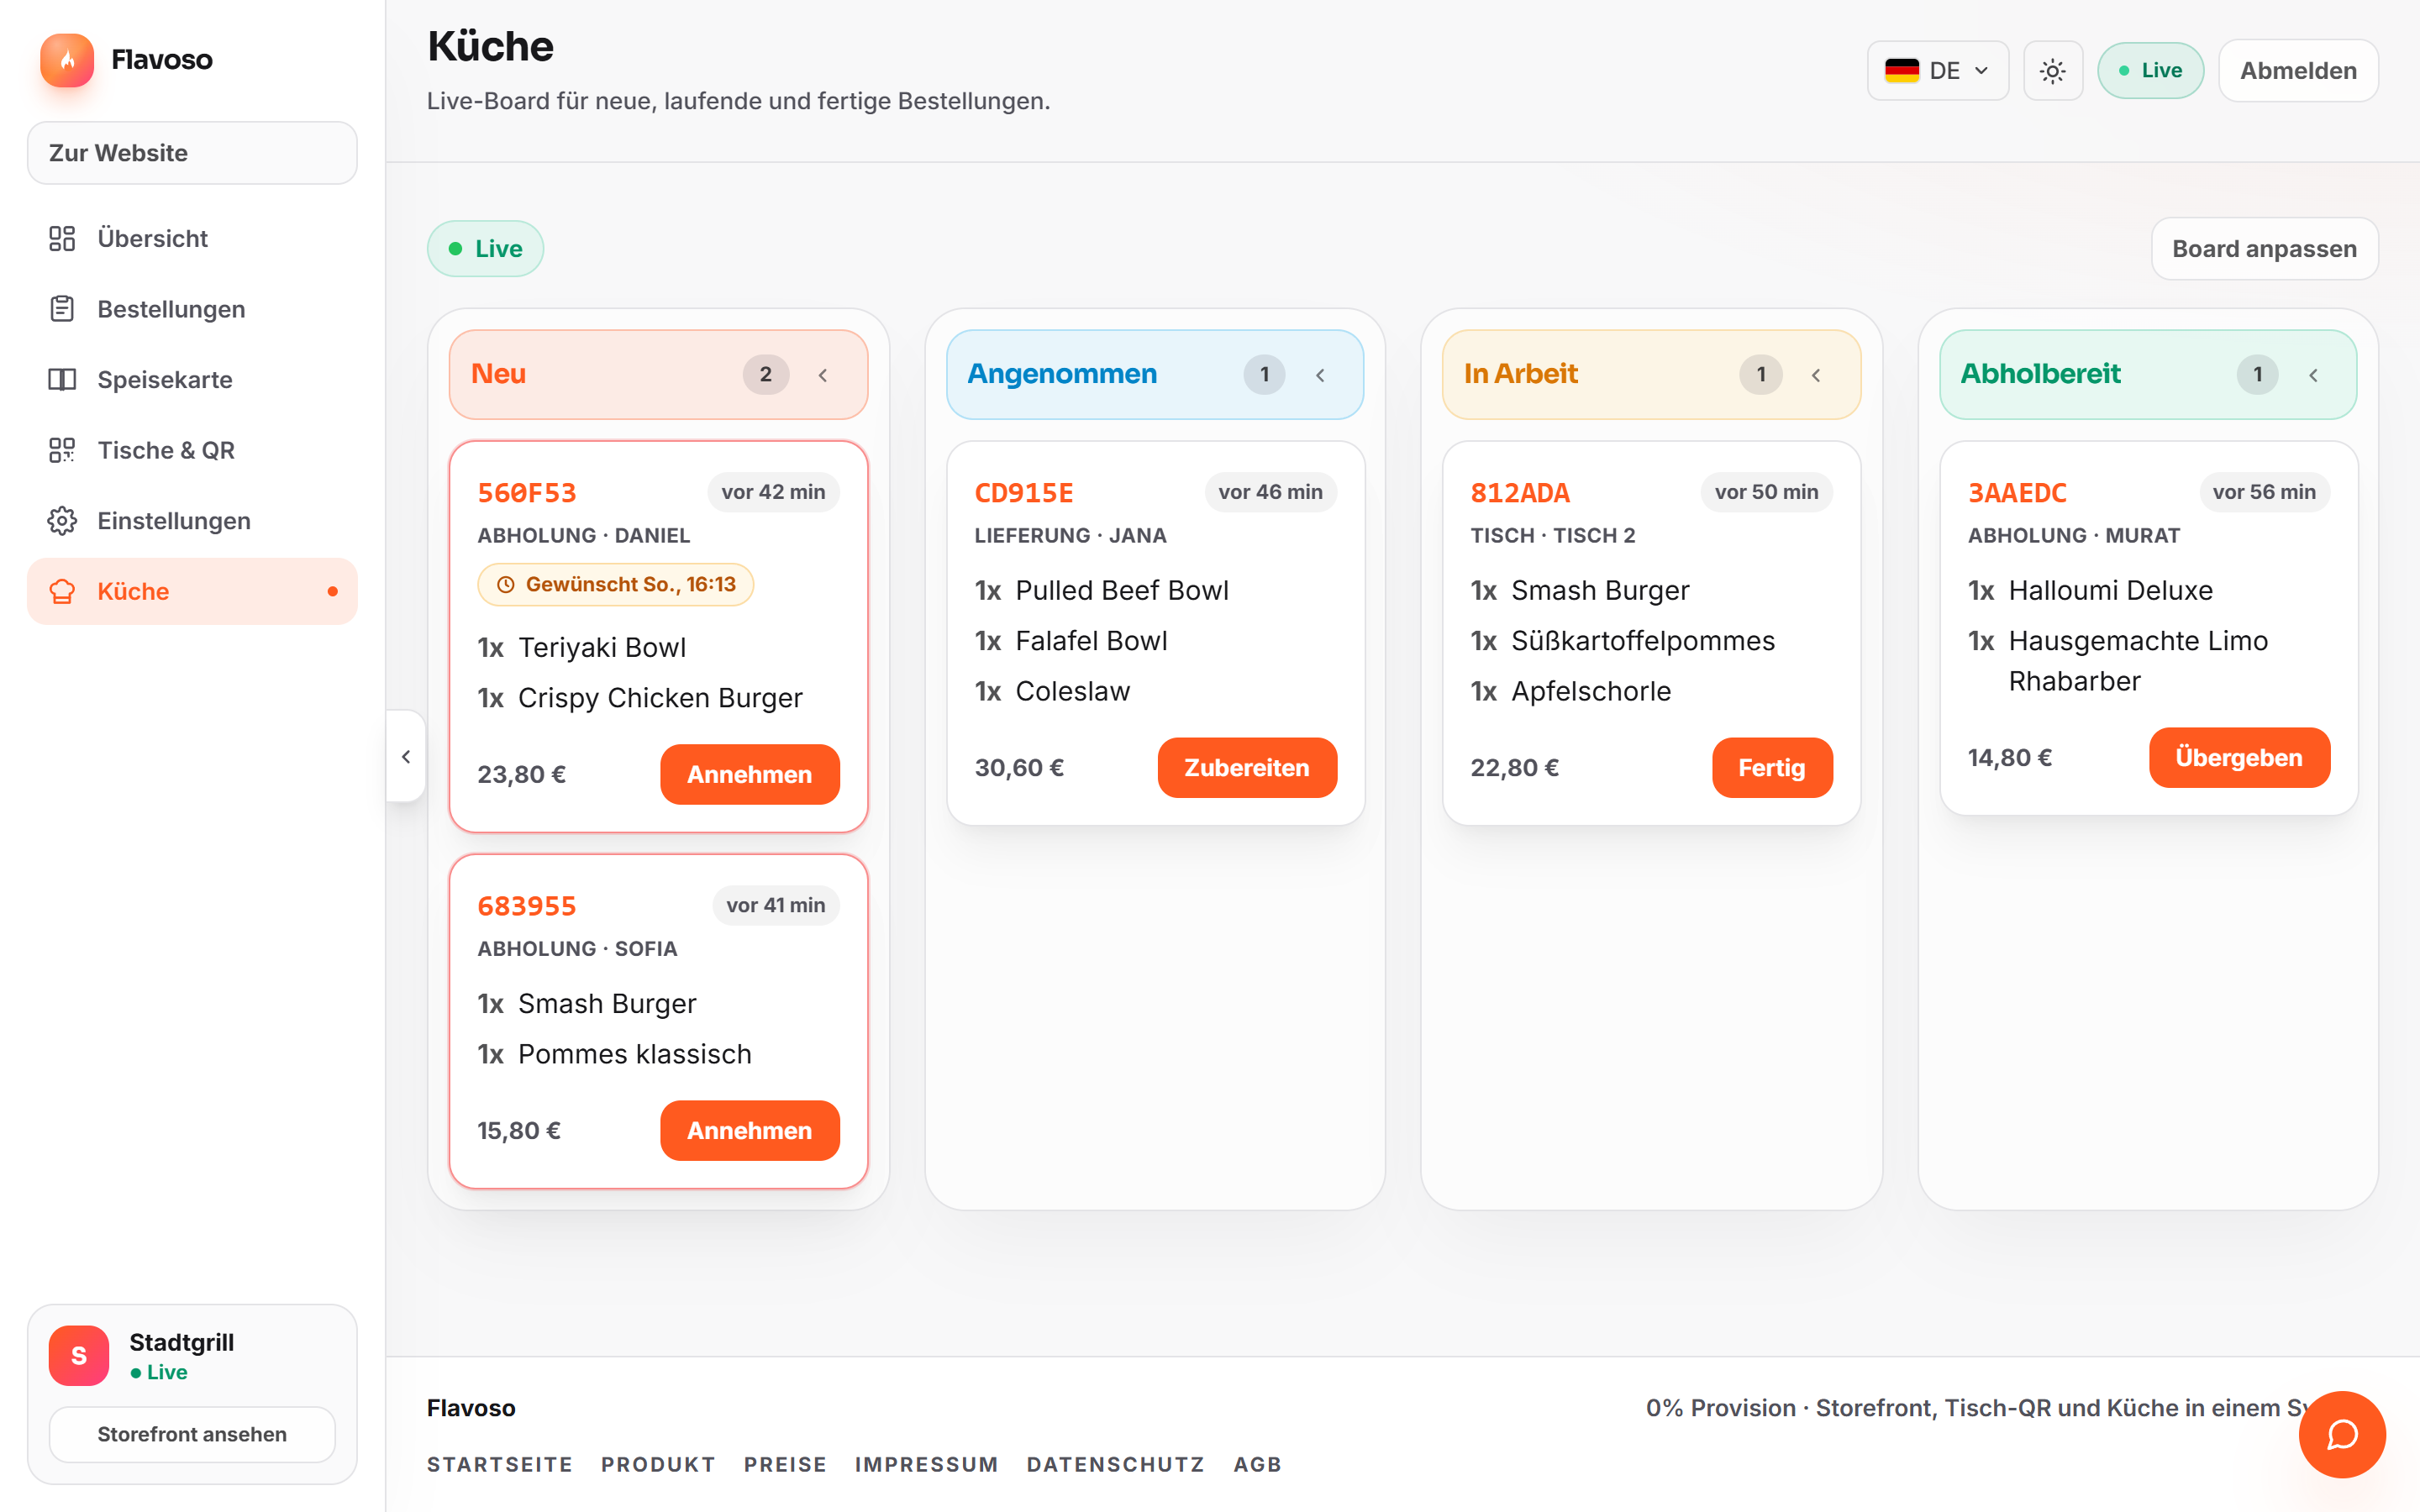Screen dimensions: 2420x1512
Task: Follow the PREISE footer link
Action: pos(785,1465)
